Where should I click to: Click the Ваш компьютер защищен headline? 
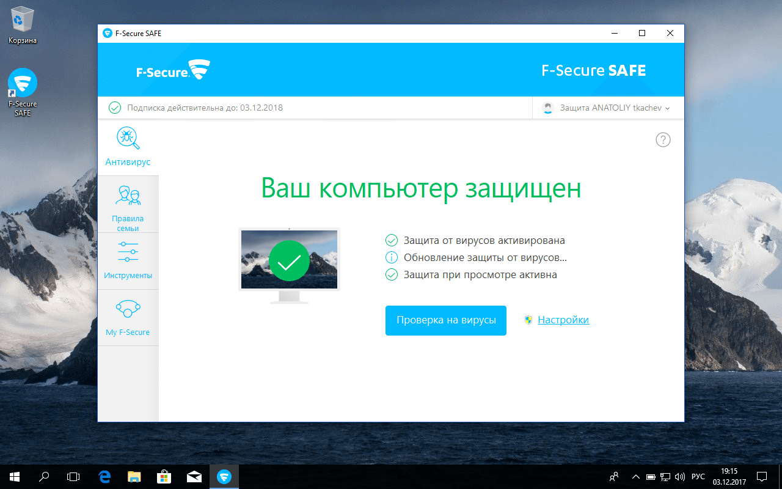click(421, 189)
